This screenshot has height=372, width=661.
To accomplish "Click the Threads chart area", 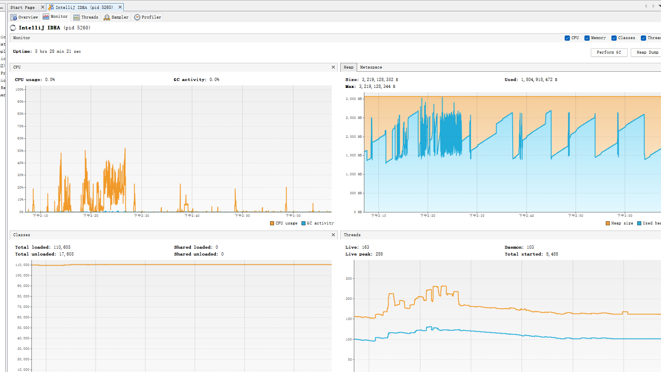I will point(507,316).
